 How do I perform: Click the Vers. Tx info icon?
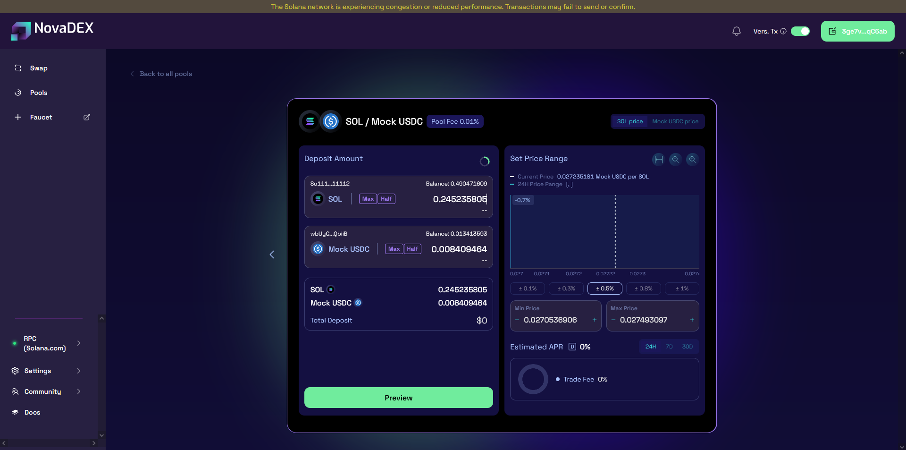783,31
